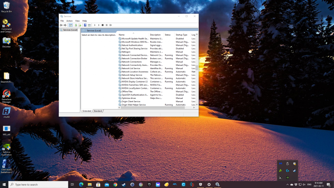Sort by the Description column header
The image size is (334, 188).
(x=156, y=35)
